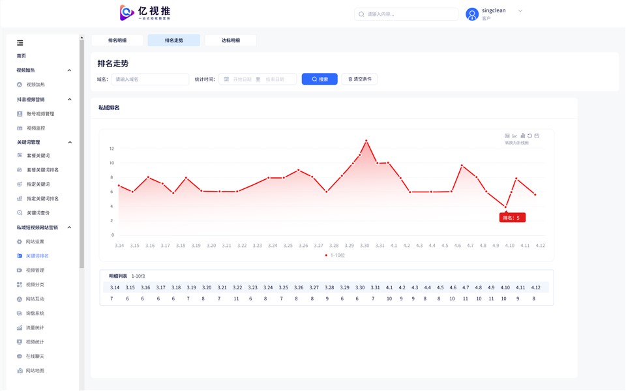Click the chart restore (refresh) icon

click(x=529, y=136)
